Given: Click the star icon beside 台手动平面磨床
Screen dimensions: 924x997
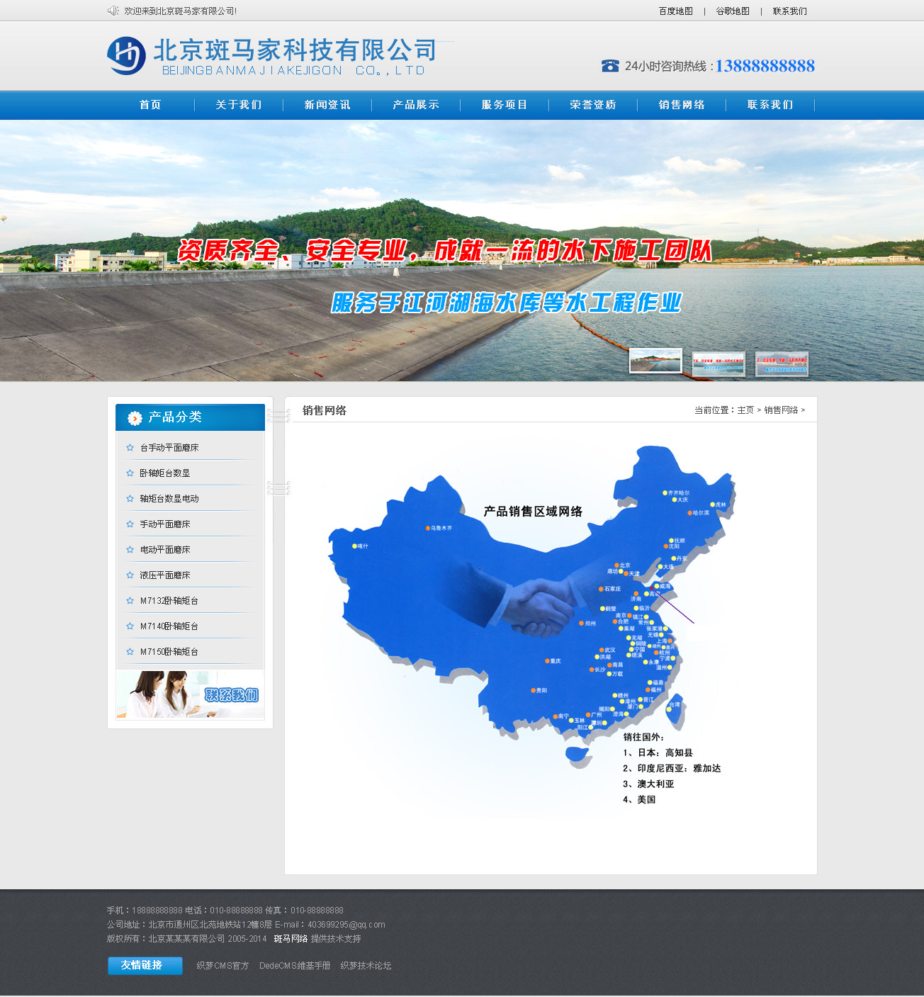Looking at the screenshot, I should pyautogui.click(x=130, y=448).
